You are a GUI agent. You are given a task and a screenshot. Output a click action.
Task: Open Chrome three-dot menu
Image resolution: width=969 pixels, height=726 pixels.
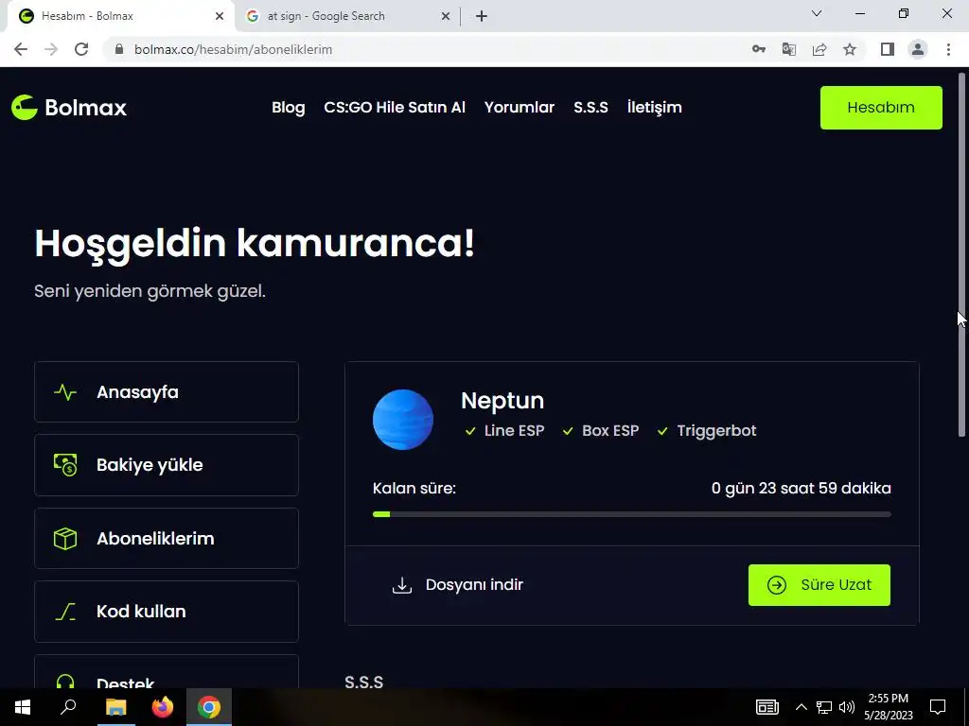coord(948,49)
